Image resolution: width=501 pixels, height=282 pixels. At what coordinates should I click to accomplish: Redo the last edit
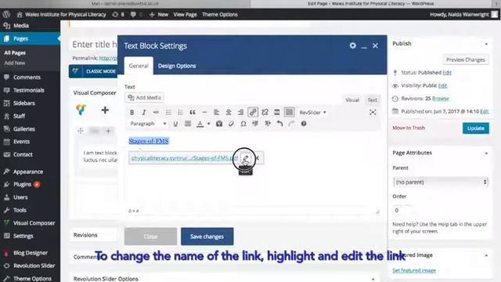pyautogui.click(x=291, y=124)
